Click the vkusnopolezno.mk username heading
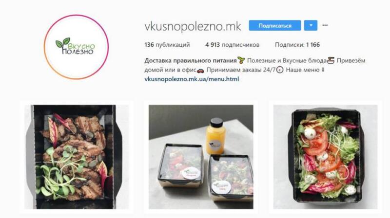The height and width of the screenshot is (218, 390). pyautogui.click(x=193, y=26)
